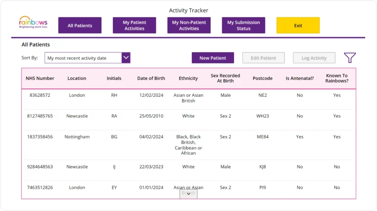The width and height of the screenshot is (377, 211).
Task: Select patient row with NHS number 83628572
Action: 40,95
